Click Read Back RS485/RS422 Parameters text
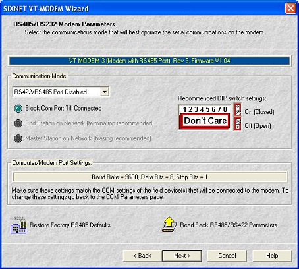The image size is (299, 269). (x=229, y=225)
